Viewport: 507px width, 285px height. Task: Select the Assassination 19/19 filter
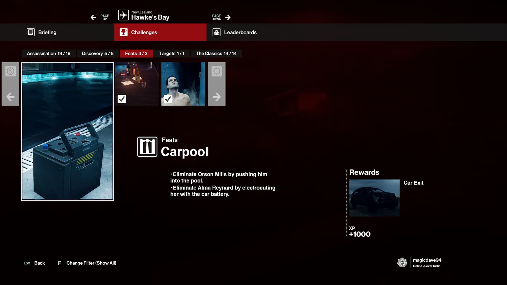[x=49, y=53]
